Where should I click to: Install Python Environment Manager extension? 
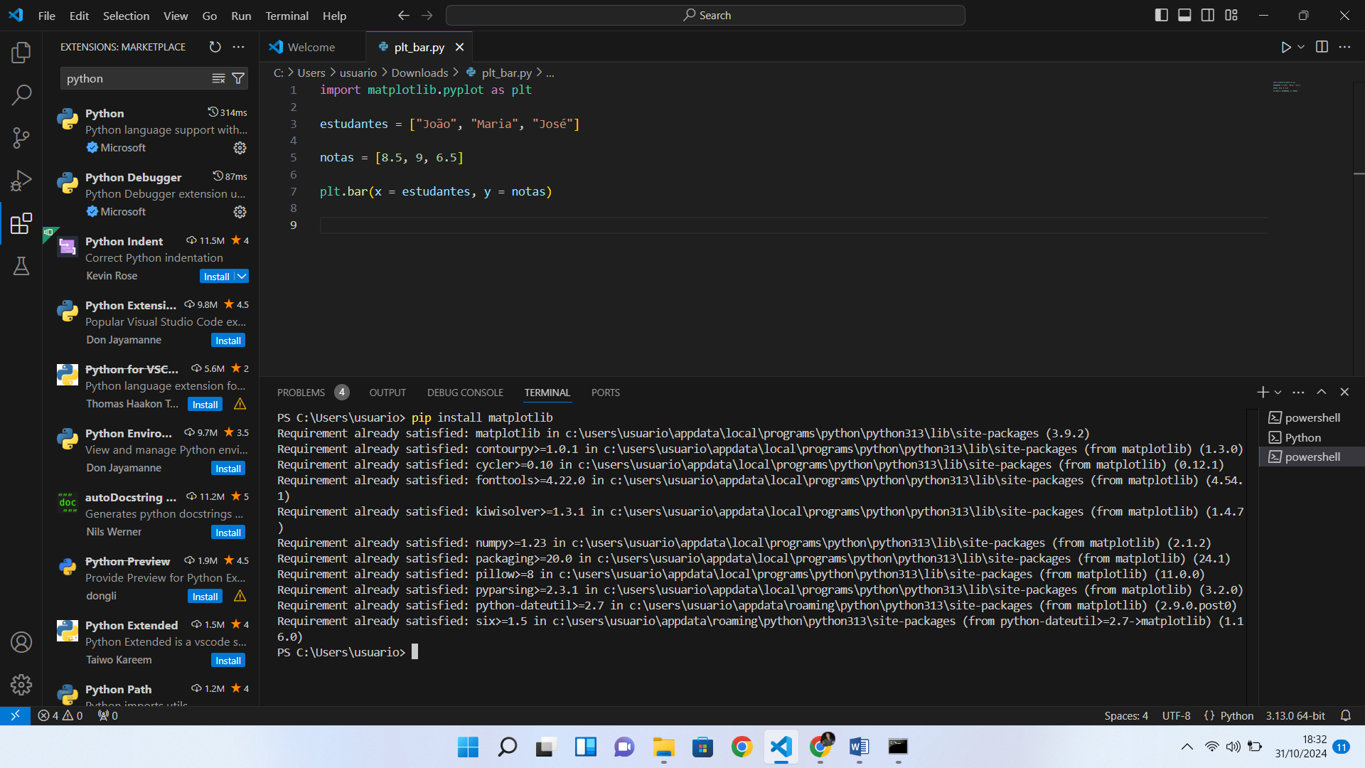tap(228, 468)
